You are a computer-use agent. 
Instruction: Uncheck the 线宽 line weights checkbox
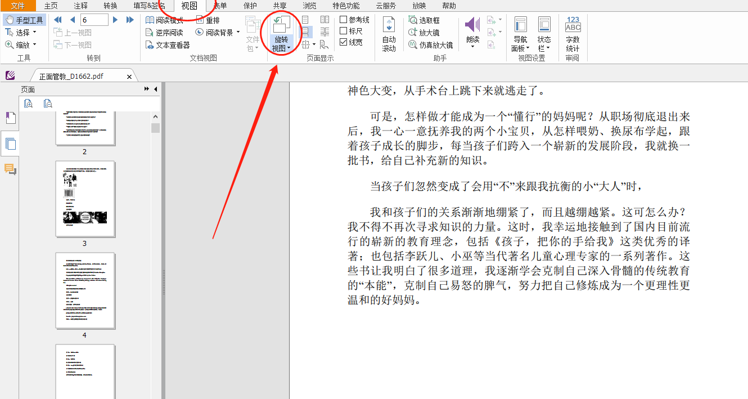[x=344, y=42]
